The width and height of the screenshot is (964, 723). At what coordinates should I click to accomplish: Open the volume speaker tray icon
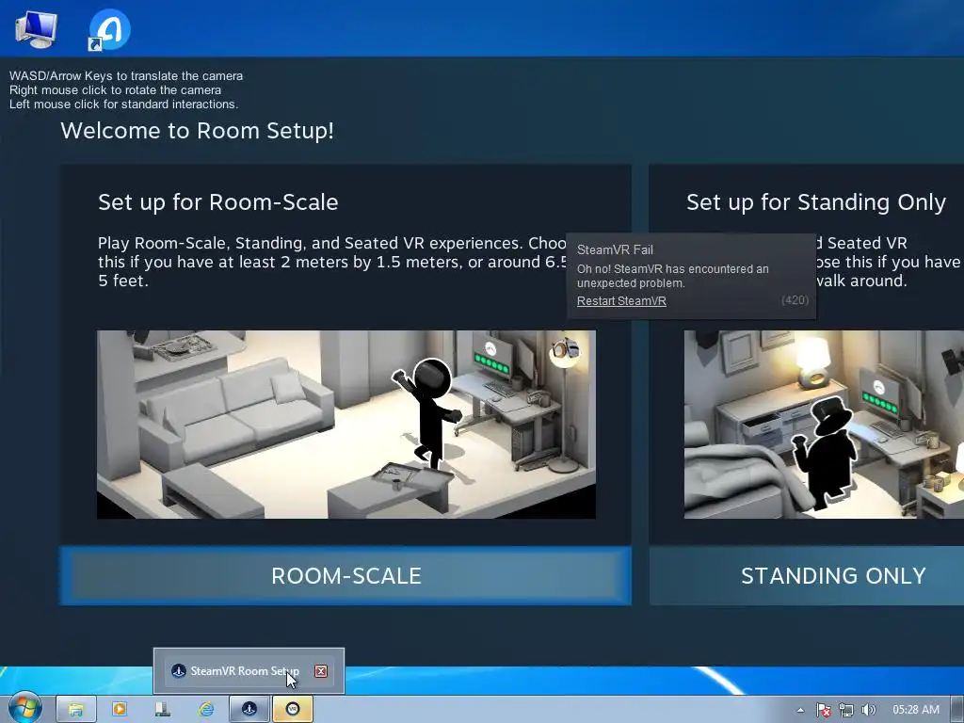click(868, 710)
